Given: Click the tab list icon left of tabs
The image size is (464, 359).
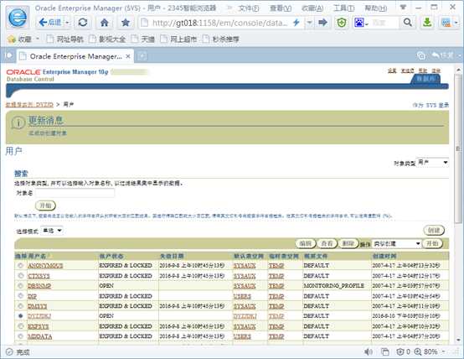Looking at the screenshot, I should coord(8,55).
